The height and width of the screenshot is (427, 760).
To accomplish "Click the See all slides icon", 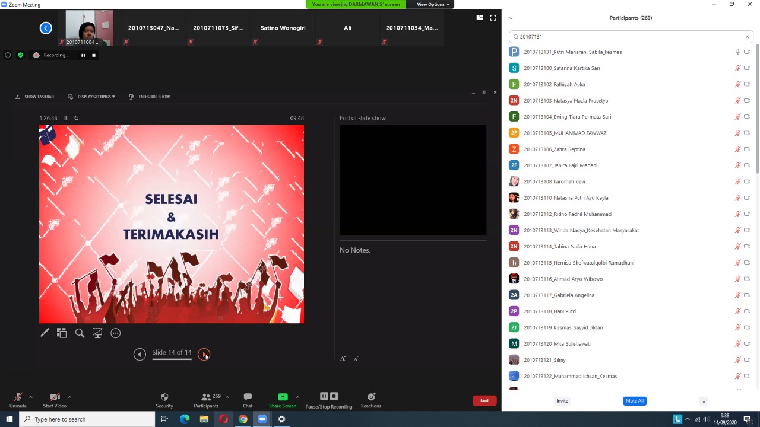I will click(62, 333).
